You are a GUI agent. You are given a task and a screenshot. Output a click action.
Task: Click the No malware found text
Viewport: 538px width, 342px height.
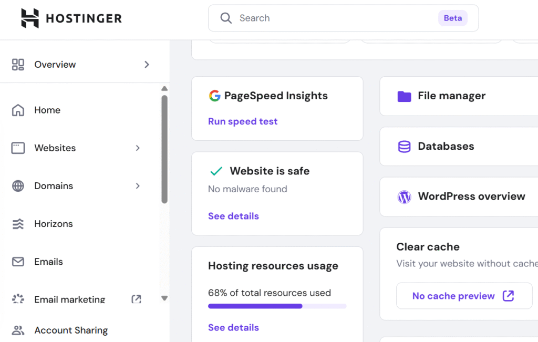tap(247, 189)
